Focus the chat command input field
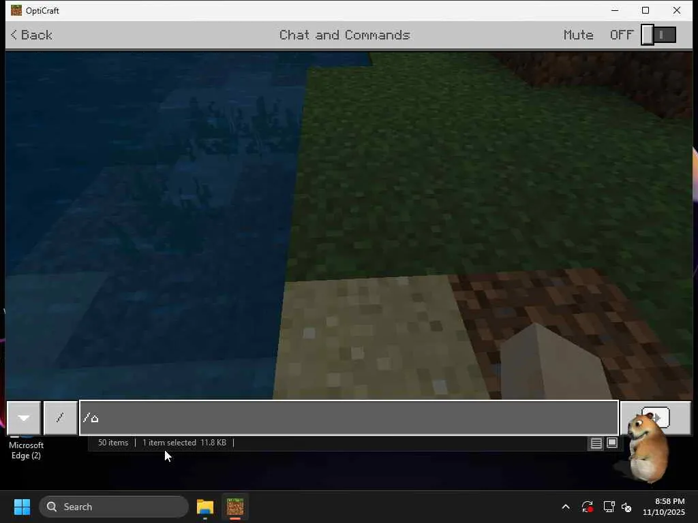This screenshot has width=698, height=523. [x=349, y=417]
